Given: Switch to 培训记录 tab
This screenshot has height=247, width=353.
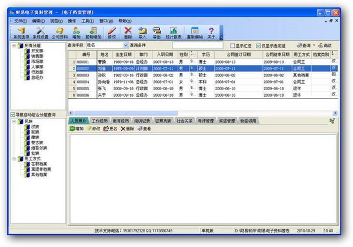Looking at the screenshot, I should click(142, 121).
